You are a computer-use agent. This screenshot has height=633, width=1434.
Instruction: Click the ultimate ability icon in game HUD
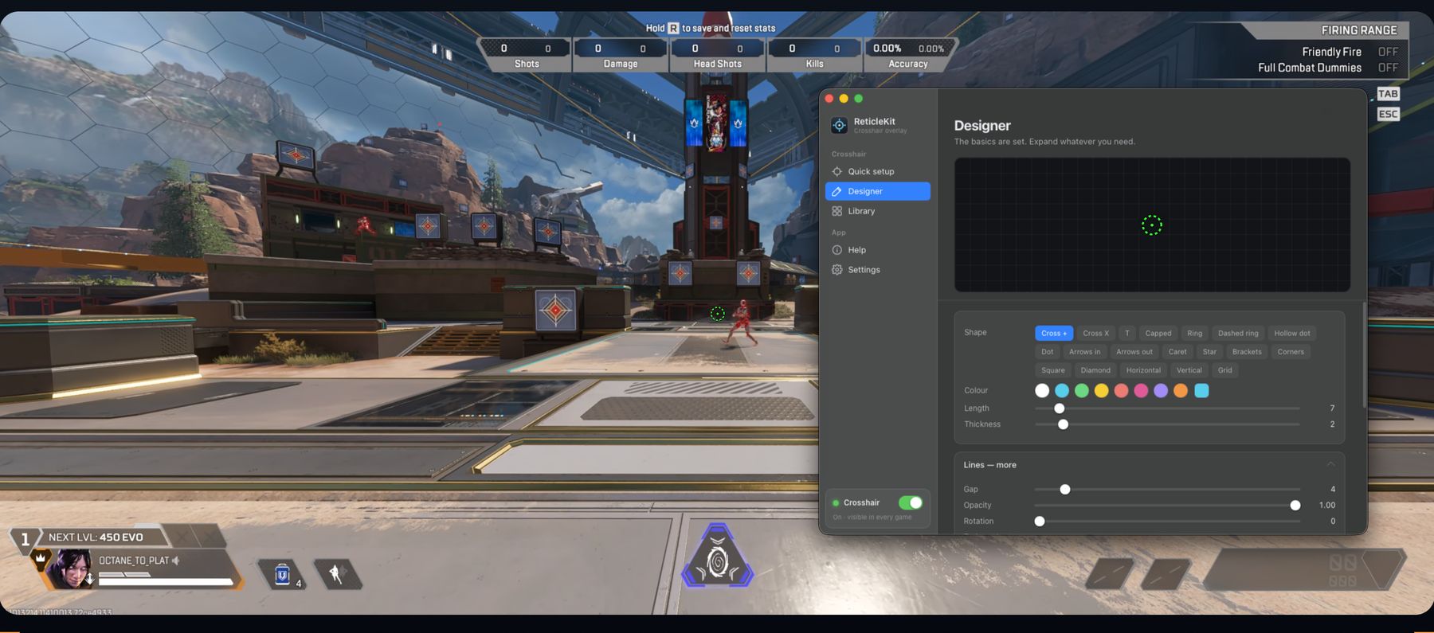(x=717, y=557)
